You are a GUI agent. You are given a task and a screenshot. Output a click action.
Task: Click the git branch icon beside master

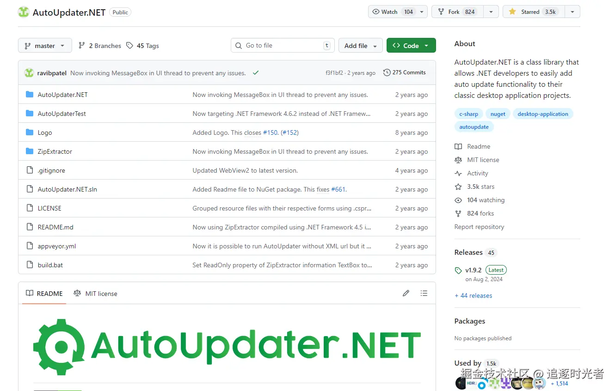click(28, 46)
